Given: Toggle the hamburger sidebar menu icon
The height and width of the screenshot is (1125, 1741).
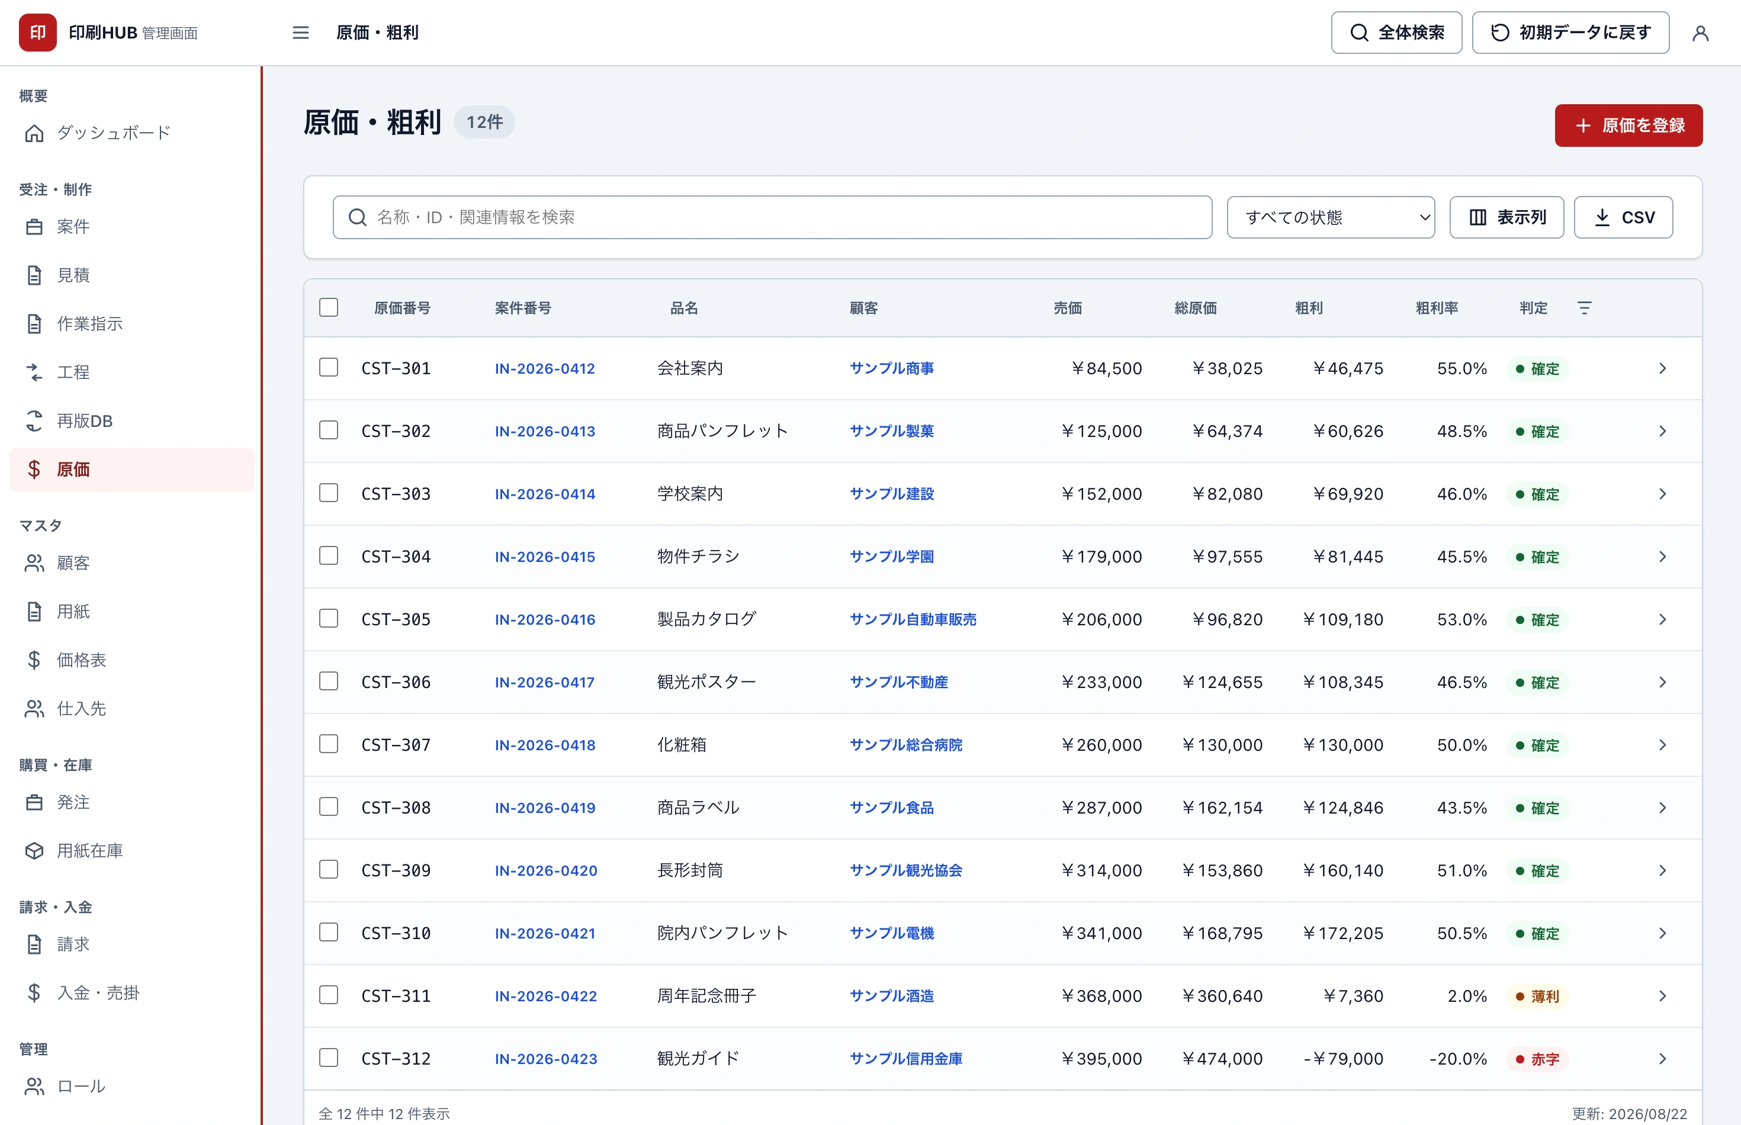Looking at the screenshot, I should click(300, 33).
